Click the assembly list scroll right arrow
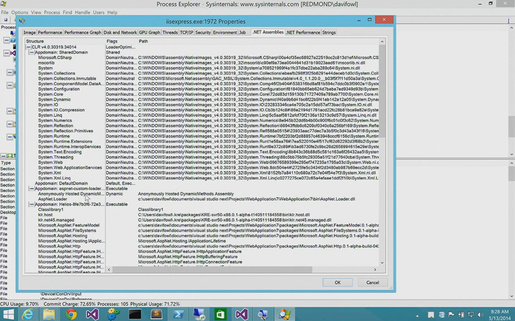 375,270
